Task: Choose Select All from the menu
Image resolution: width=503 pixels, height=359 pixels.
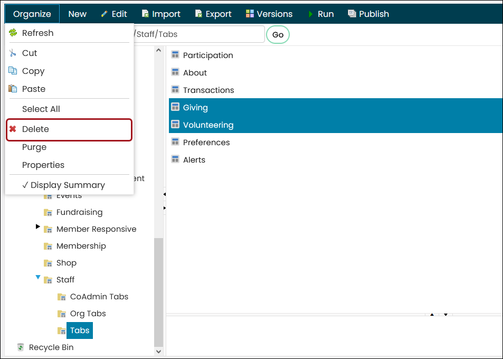Action: click(41, 109)
